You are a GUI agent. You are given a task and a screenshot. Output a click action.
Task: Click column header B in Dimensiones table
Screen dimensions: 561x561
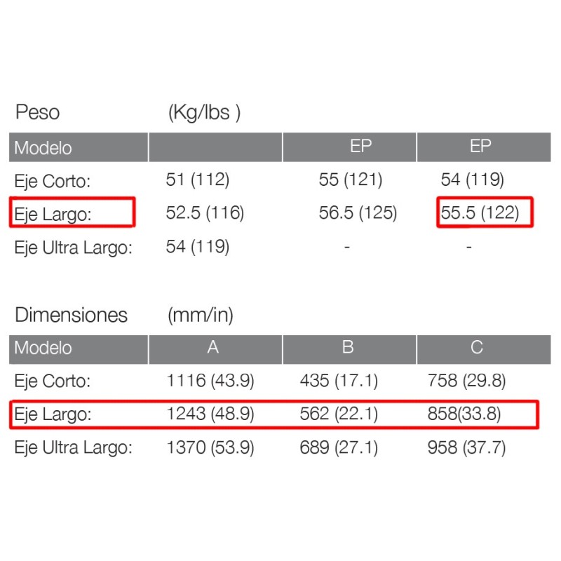[x=348, y=348]
